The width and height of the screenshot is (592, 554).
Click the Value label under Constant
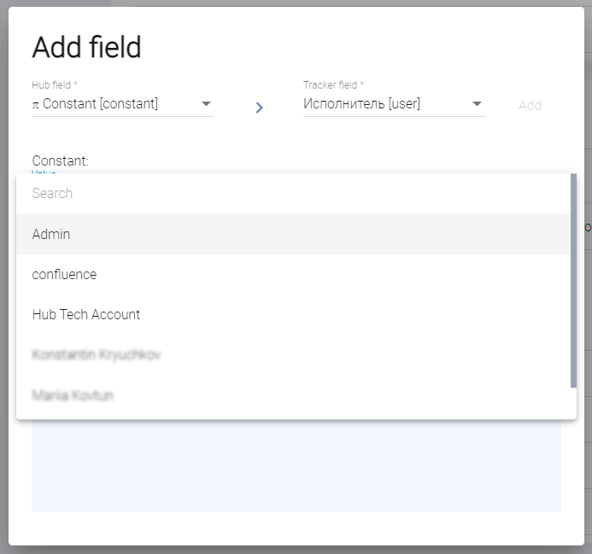point(44,172)
